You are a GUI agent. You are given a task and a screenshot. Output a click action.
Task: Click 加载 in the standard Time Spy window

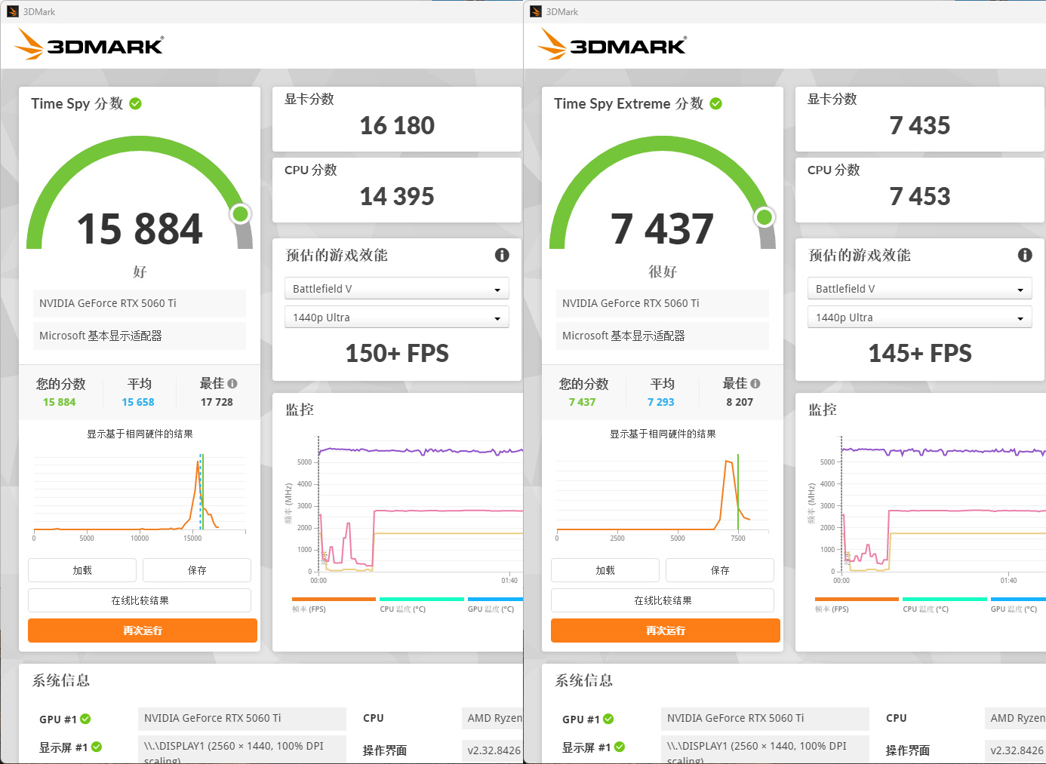[82, 570]
